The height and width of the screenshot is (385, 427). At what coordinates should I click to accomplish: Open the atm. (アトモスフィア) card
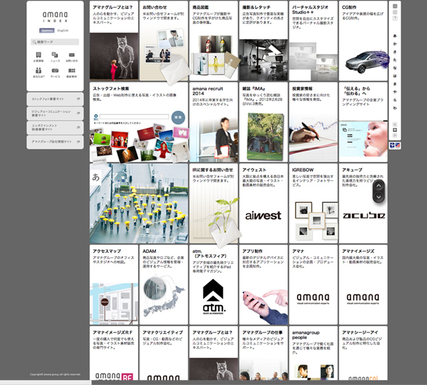tap(213, 284)
